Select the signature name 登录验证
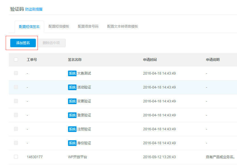This screenshot has width=237, height=165. pyautogui.click(x=84, y=115)
